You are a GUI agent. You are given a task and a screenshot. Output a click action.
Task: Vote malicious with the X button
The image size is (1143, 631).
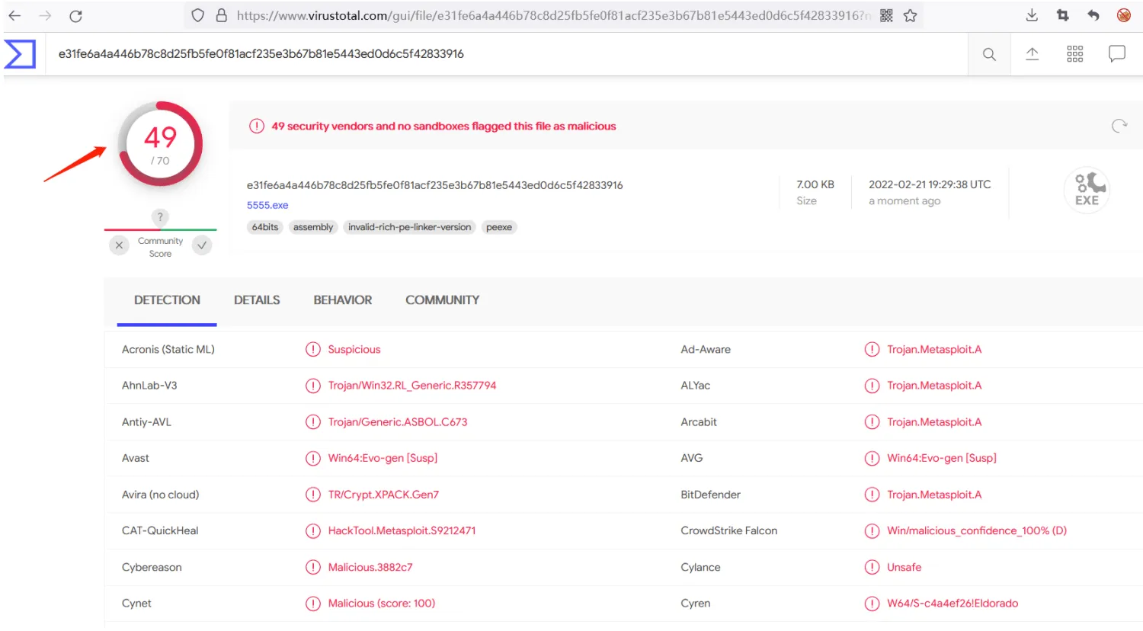119,245
